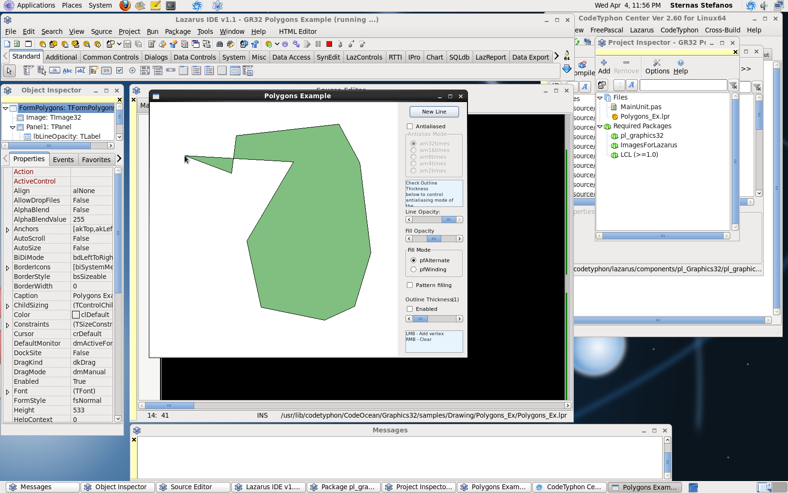Check the Pattern filling checkbox
Screen dimensions: 788x493
point(410,285)
